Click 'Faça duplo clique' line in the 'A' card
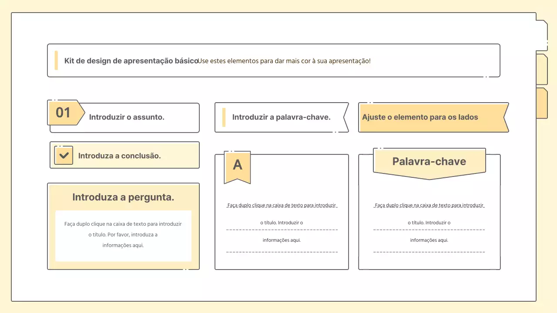 click(282, 205)
